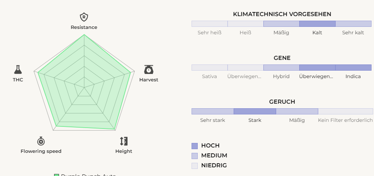Click the Flowering speed stopwatch icon
This screenshot has height=176, width=374.
coord(41,141)
